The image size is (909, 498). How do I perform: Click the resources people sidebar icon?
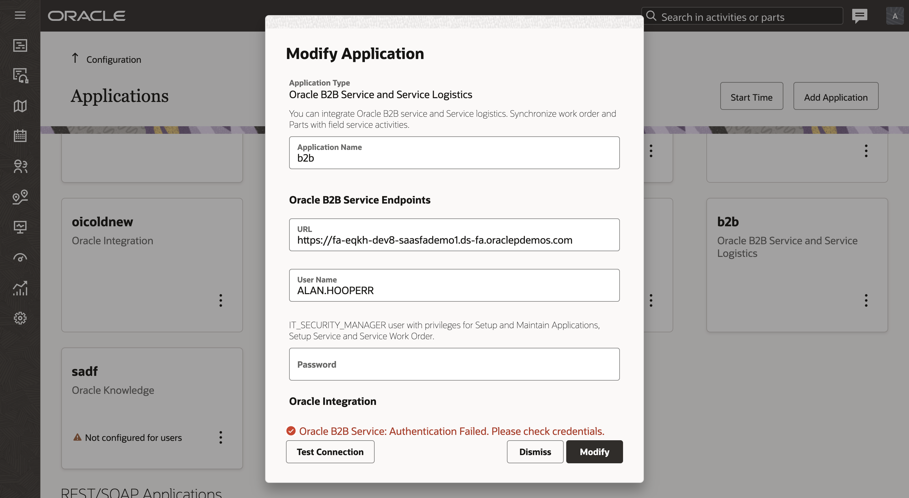click(x=20, y=166)
